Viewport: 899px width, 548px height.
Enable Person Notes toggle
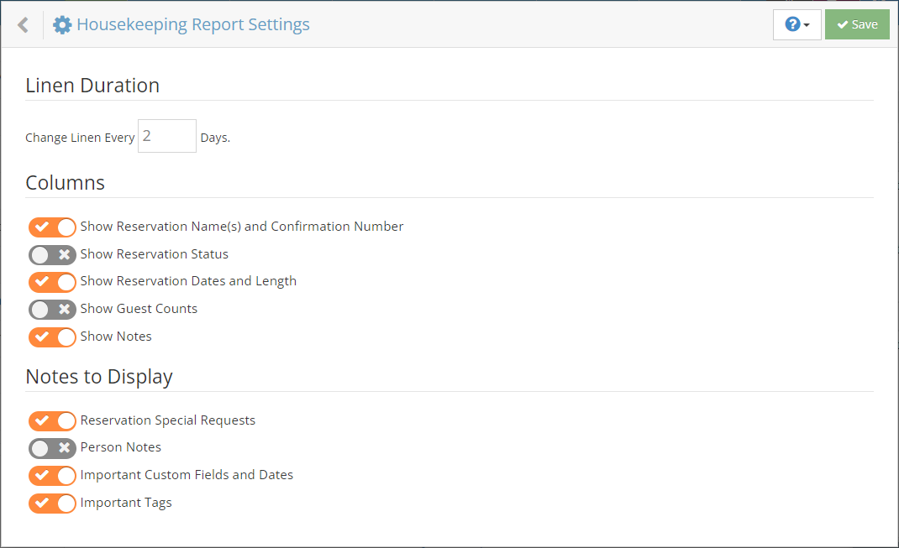[x=52, y=448]
